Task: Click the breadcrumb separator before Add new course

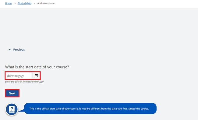Action: coord(34,3)
